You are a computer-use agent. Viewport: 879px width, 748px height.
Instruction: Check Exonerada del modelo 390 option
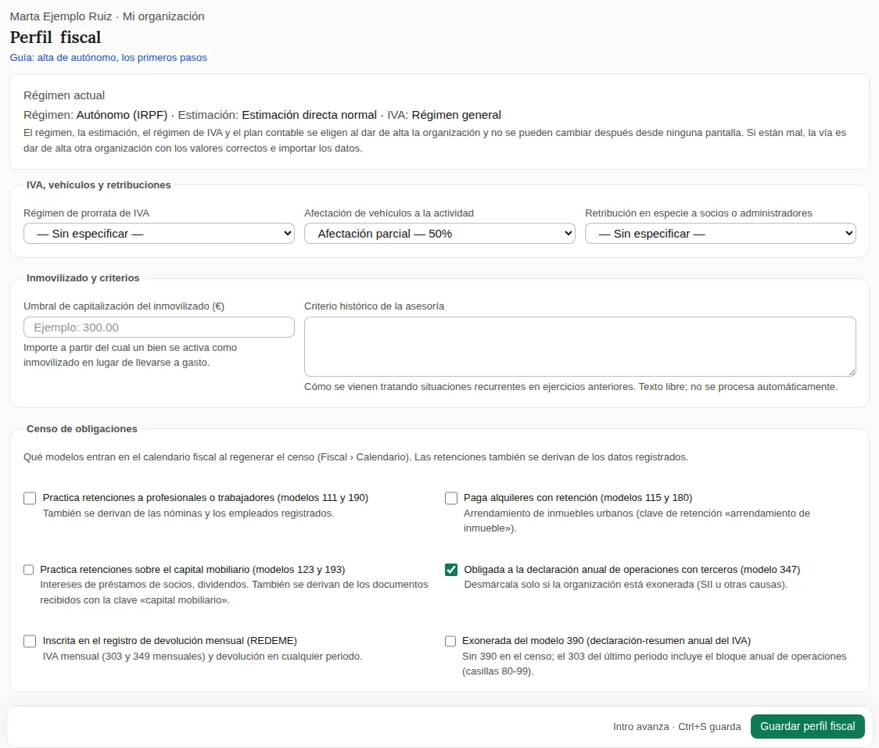(x=450, y=641)
